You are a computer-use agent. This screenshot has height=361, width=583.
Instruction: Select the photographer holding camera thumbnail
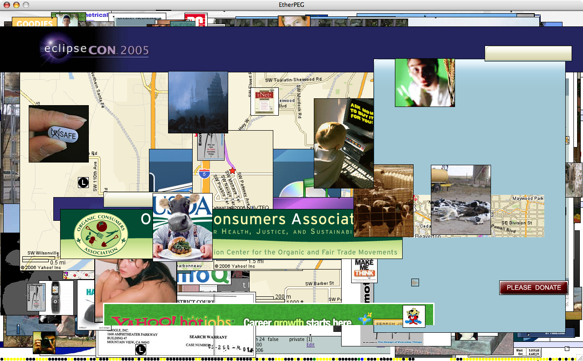click(44, 343)
